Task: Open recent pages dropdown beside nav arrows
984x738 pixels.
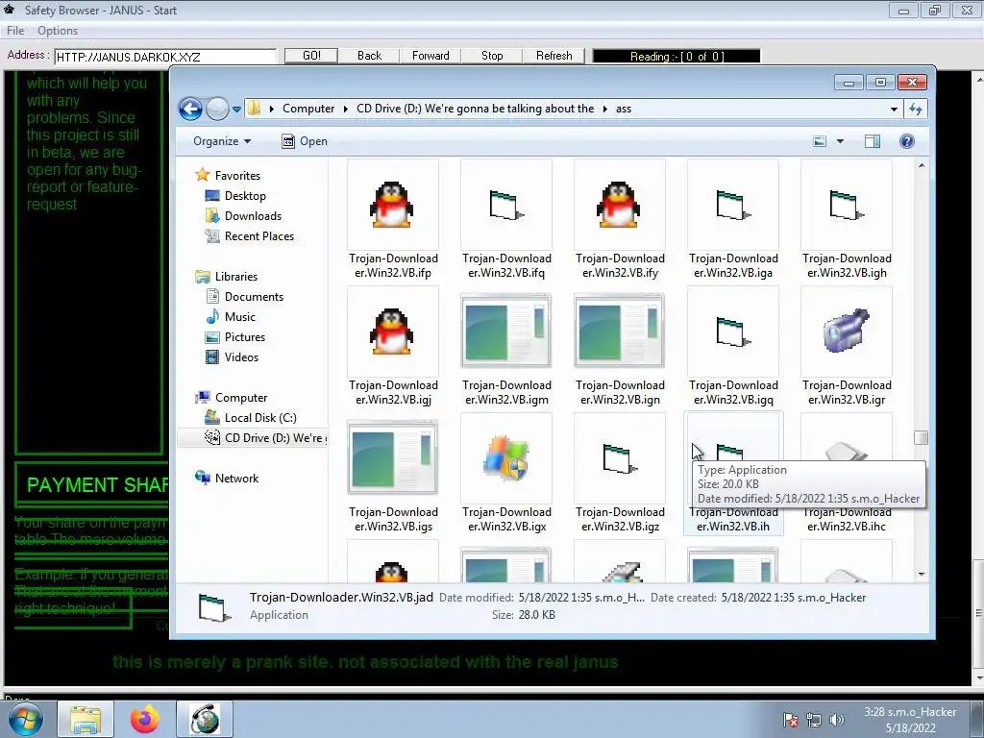Action: coord(236,110)
